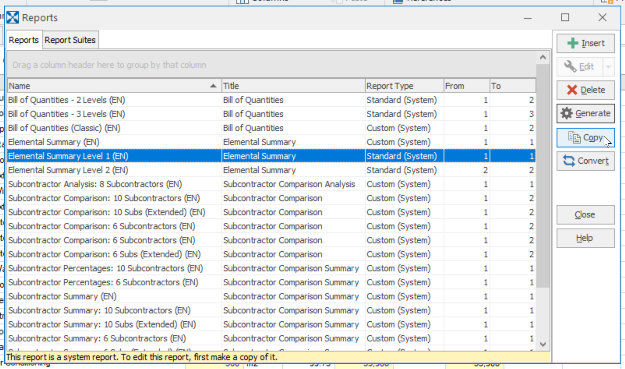Close the Reports window with X

coord(603,18)
